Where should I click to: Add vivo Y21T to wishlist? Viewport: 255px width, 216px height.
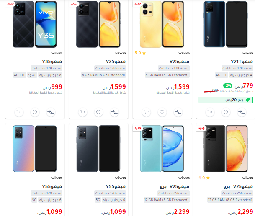(226, 112)
